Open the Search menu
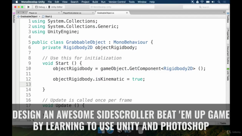242x136 pixels. [74, 2]
